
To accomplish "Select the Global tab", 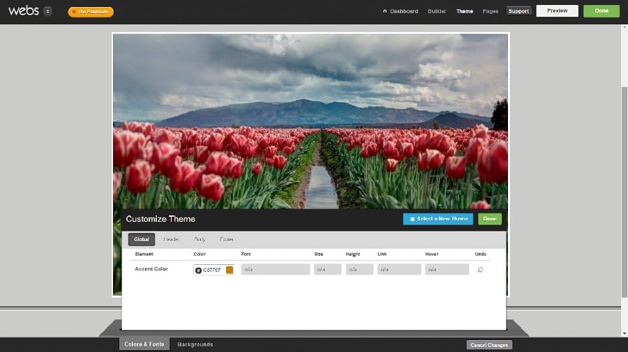I will coord(142,239).
